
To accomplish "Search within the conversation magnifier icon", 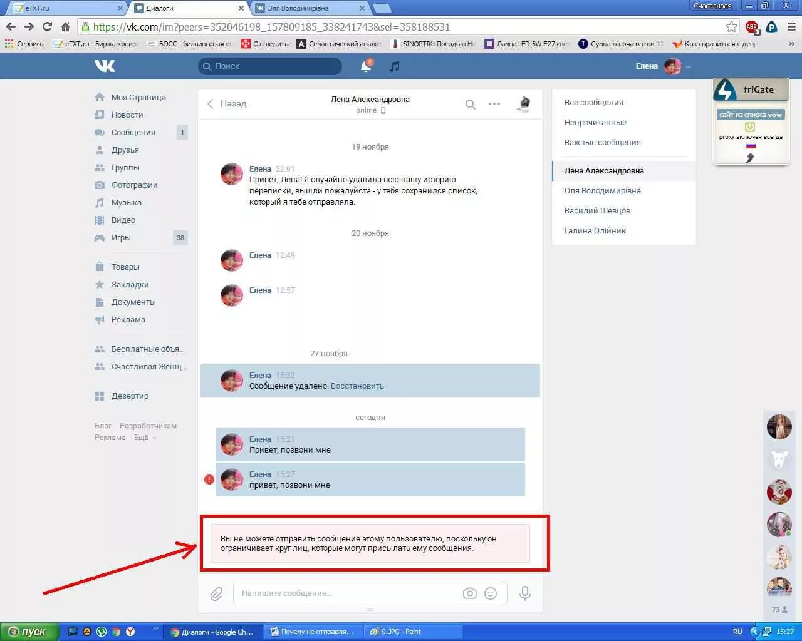I will [471, 105].
